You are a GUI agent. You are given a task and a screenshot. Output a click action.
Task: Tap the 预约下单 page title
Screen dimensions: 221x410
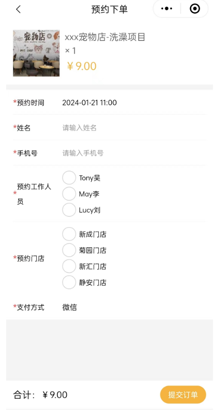tap(109, 9)
